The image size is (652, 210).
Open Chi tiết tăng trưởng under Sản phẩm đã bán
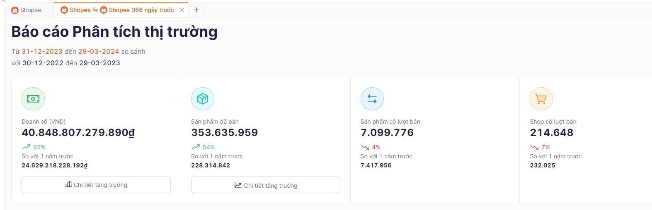[266, 185]
